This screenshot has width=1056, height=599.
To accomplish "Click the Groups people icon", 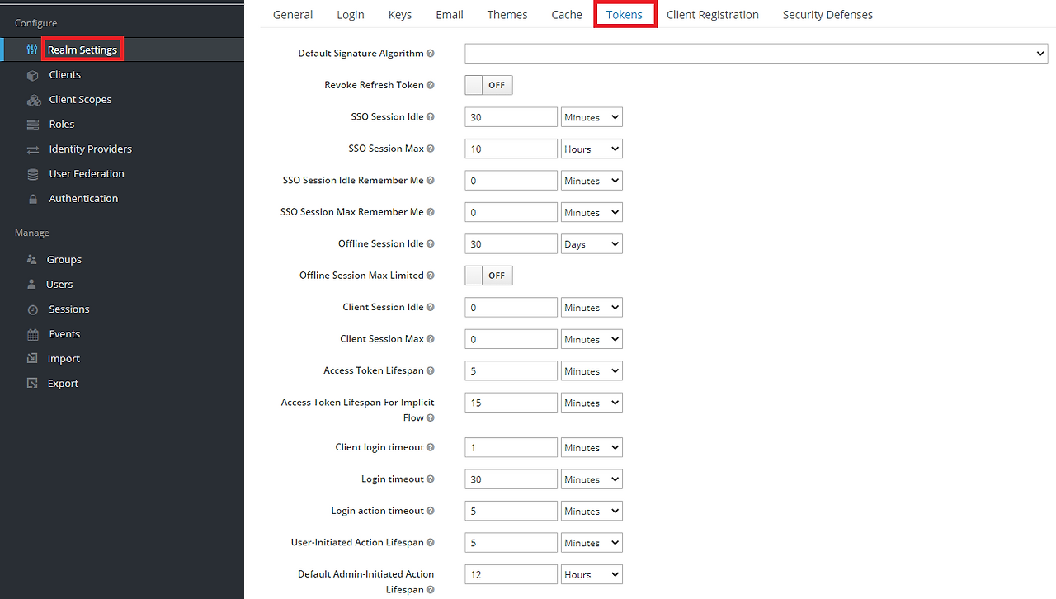I will point(31,259).
